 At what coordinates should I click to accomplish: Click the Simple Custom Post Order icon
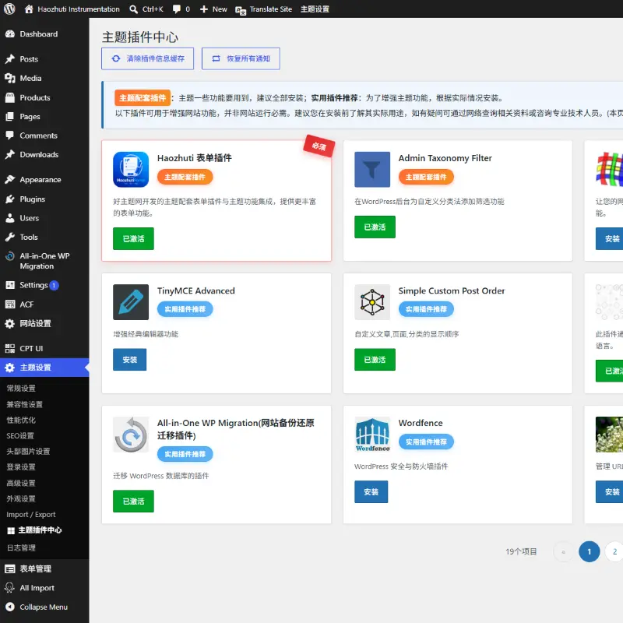tap(372, 302)
